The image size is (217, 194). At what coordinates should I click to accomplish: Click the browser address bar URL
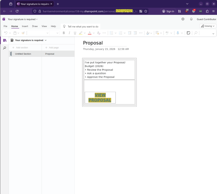click(x=90, y=11)
